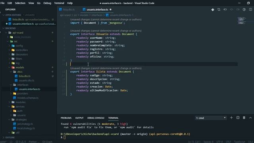Screen dimensions: 254x143
Task: Open usuario.dto.ts in the explorer tree
Action: [x=27, y=80]
